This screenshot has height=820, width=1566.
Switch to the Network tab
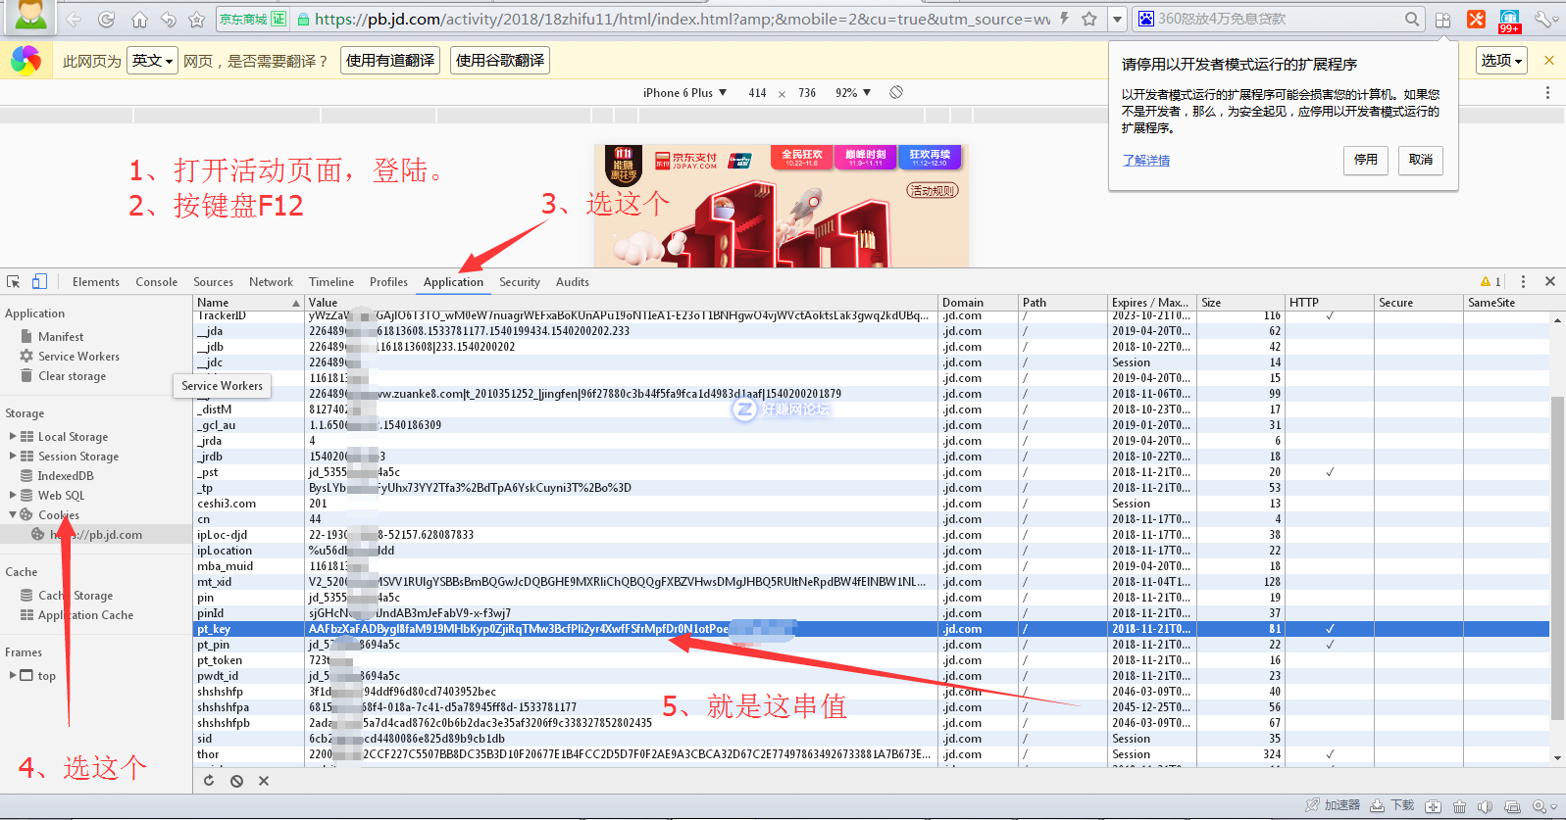[271, 282]
